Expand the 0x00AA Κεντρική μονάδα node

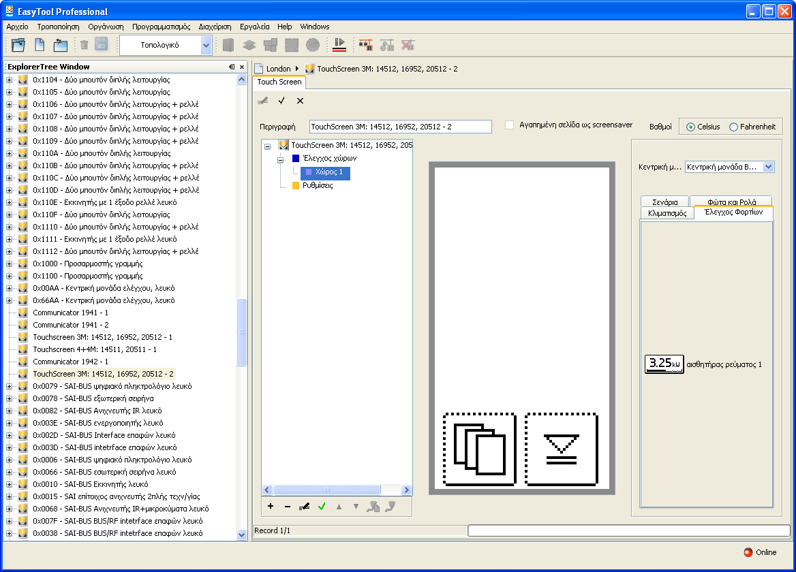point(9,288)
